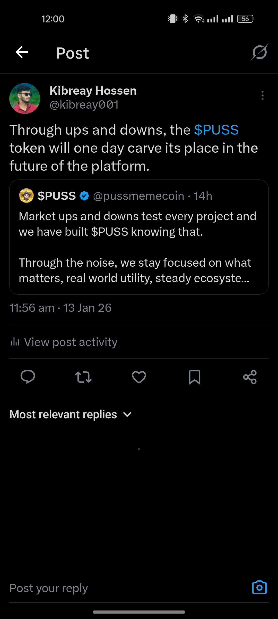Open three-dot menu on Kibreay Hossen's post
This screenshot has width=278, height=619.
(262, 95)
